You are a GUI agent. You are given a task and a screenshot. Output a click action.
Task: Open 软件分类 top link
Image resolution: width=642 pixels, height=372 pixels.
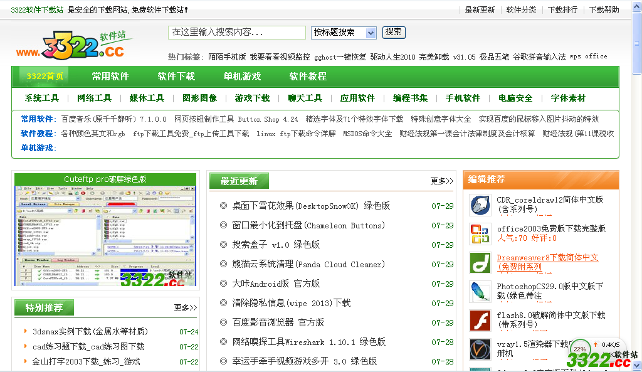click(x=521, y=10)
